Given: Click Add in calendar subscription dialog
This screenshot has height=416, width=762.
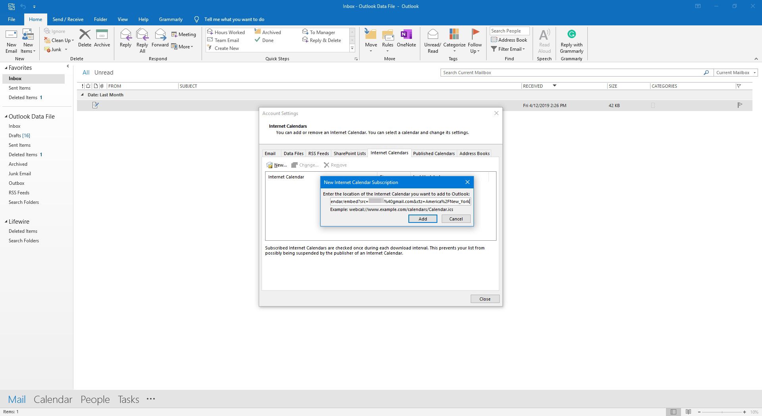Looking at the screenshot, I should pos(423,219).
